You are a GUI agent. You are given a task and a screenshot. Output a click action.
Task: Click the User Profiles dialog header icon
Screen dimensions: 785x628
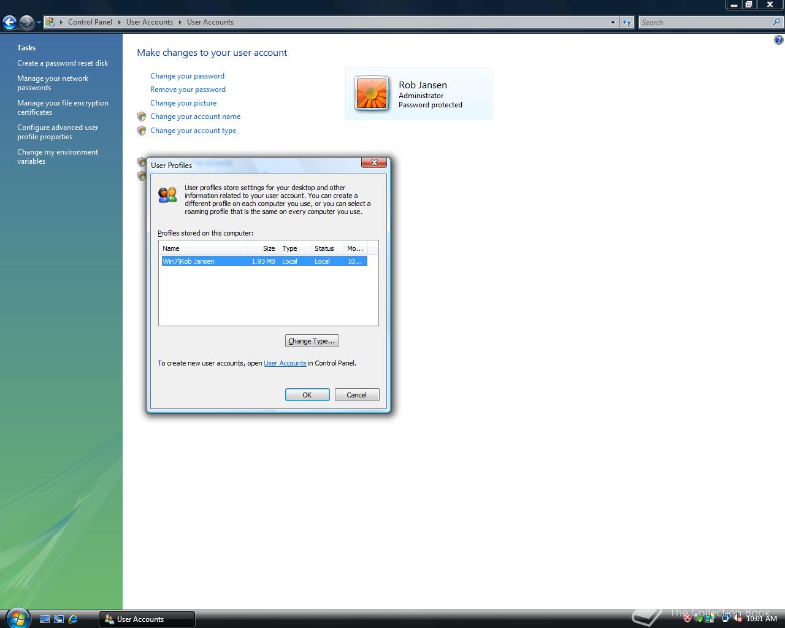(x=167, y=195)
